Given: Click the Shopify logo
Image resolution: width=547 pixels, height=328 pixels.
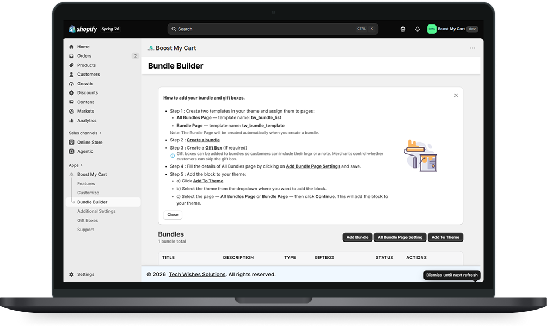Looking at the screenshot, I should tap(83, 29).
